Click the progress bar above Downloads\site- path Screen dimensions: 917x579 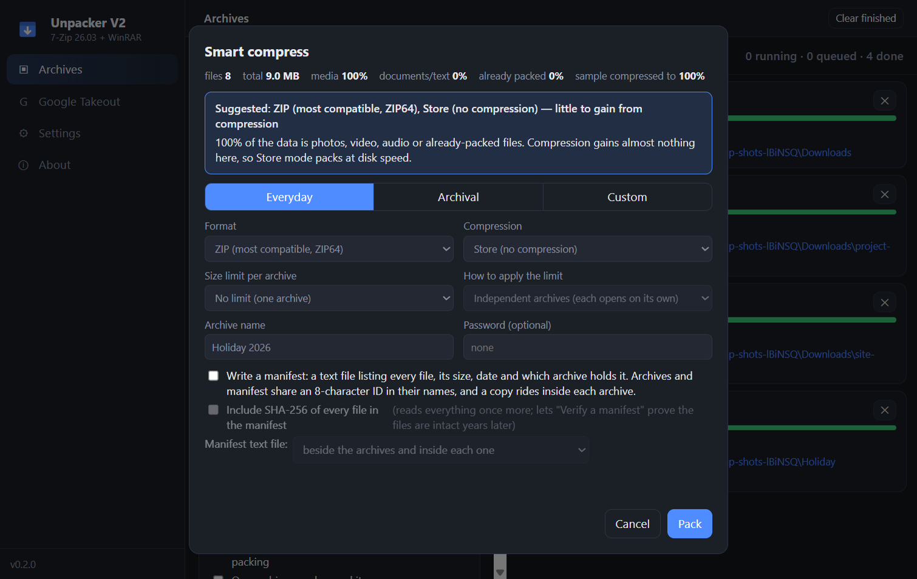point(812,320)
